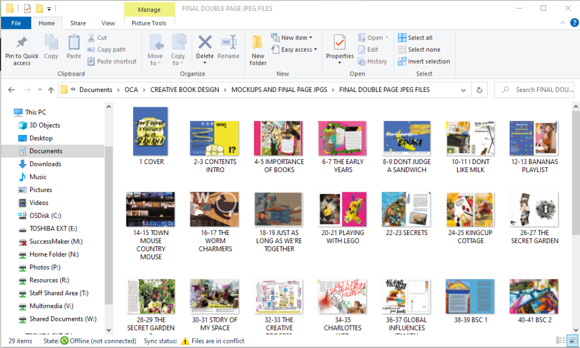Go up one folder level
Viewport: 580px width, 348px height.
pos(51,90)
